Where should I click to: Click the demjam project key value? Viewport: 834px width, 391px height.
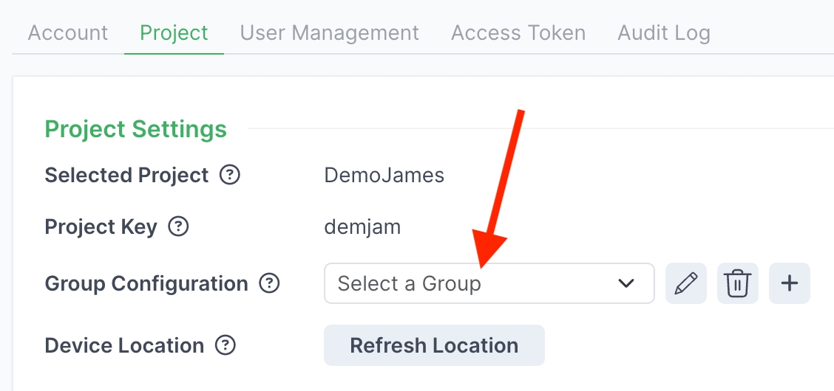click(362, 226)
